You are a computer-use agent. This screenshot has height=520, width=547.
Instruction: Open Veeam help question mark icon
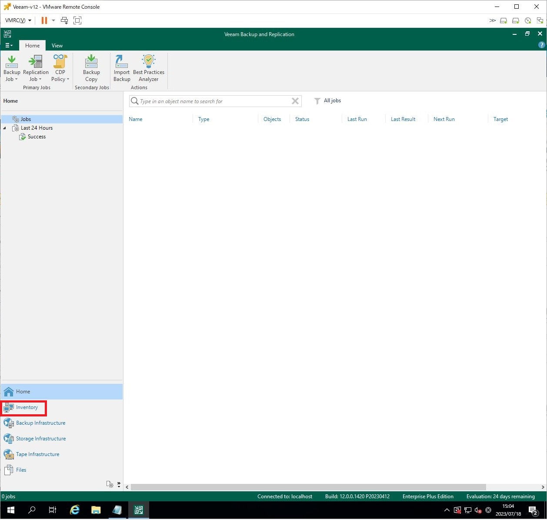(x=541, y=45)
